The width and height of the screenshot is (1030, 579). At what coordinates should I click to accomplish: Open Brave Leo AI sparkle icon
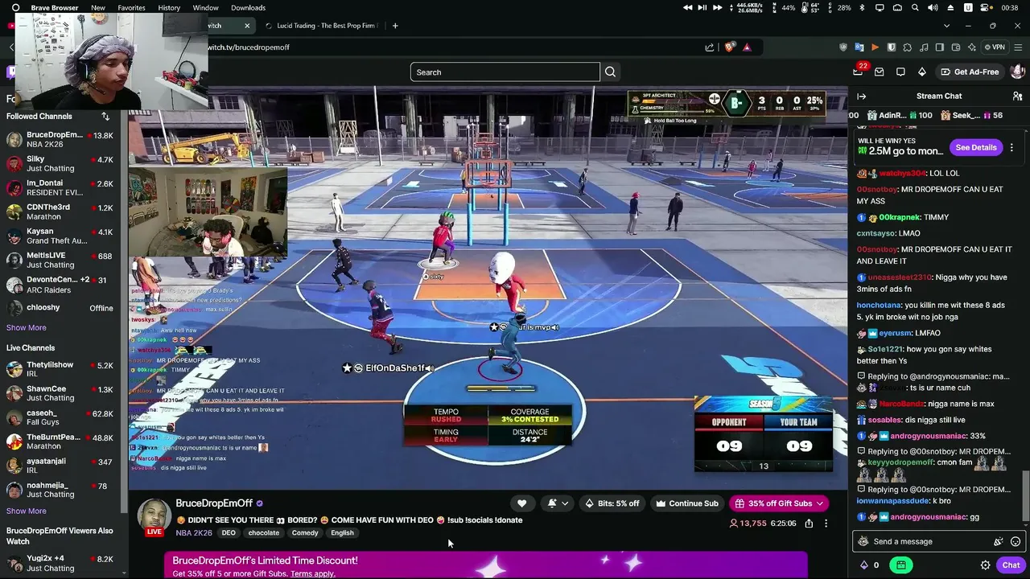pos(971,47)
